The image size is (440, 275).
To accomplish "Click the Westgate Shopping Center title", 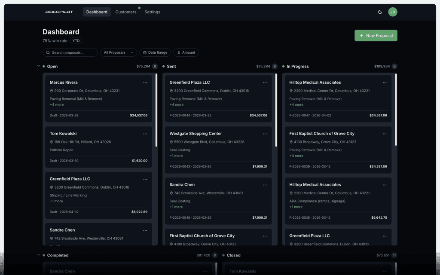I will point(196,133).
